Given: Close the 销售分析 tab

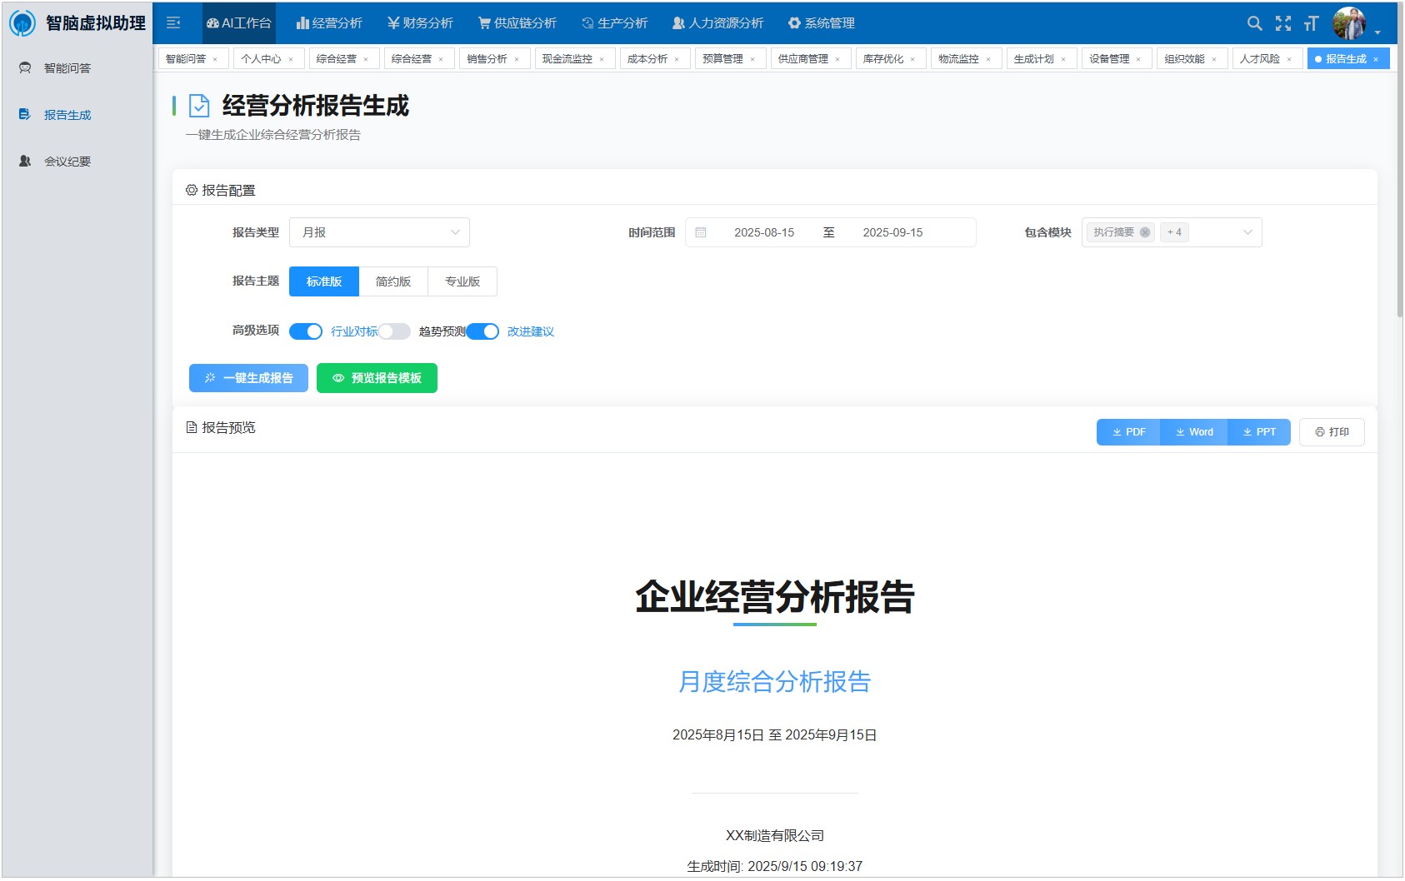Looking at the screenshot, I should click(517, 59).
